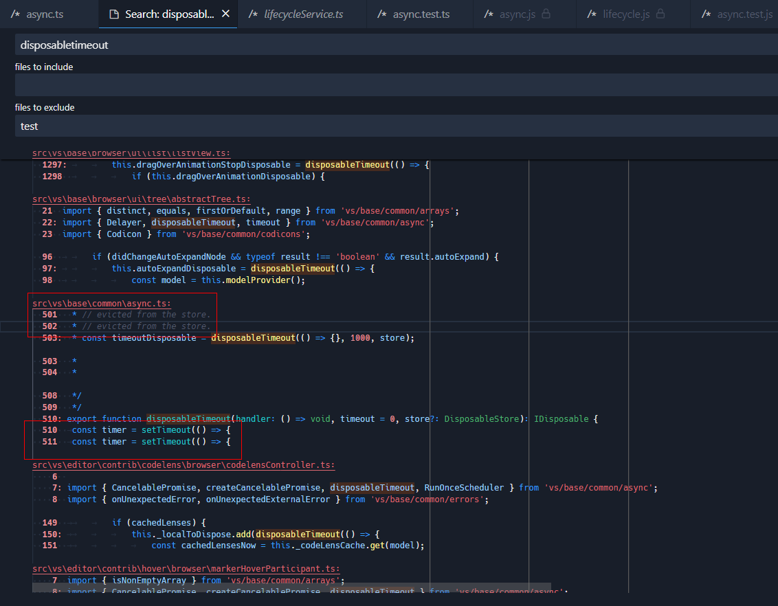
Task: Go to line 150 _localToDispose.add match
Action: [x=211, y=535]
